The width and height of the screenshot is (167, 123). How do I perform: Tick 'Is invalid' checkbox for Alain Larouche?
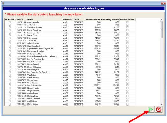pyautogui.click(x=10, y=22)
